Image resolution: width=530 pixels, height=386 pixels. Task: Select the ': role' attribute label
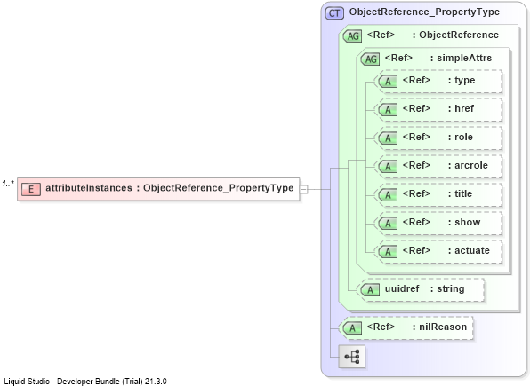point(461,137)
